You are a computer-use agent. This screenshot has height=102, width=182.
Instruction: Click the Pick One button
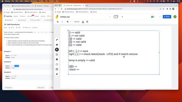point(41,88)
